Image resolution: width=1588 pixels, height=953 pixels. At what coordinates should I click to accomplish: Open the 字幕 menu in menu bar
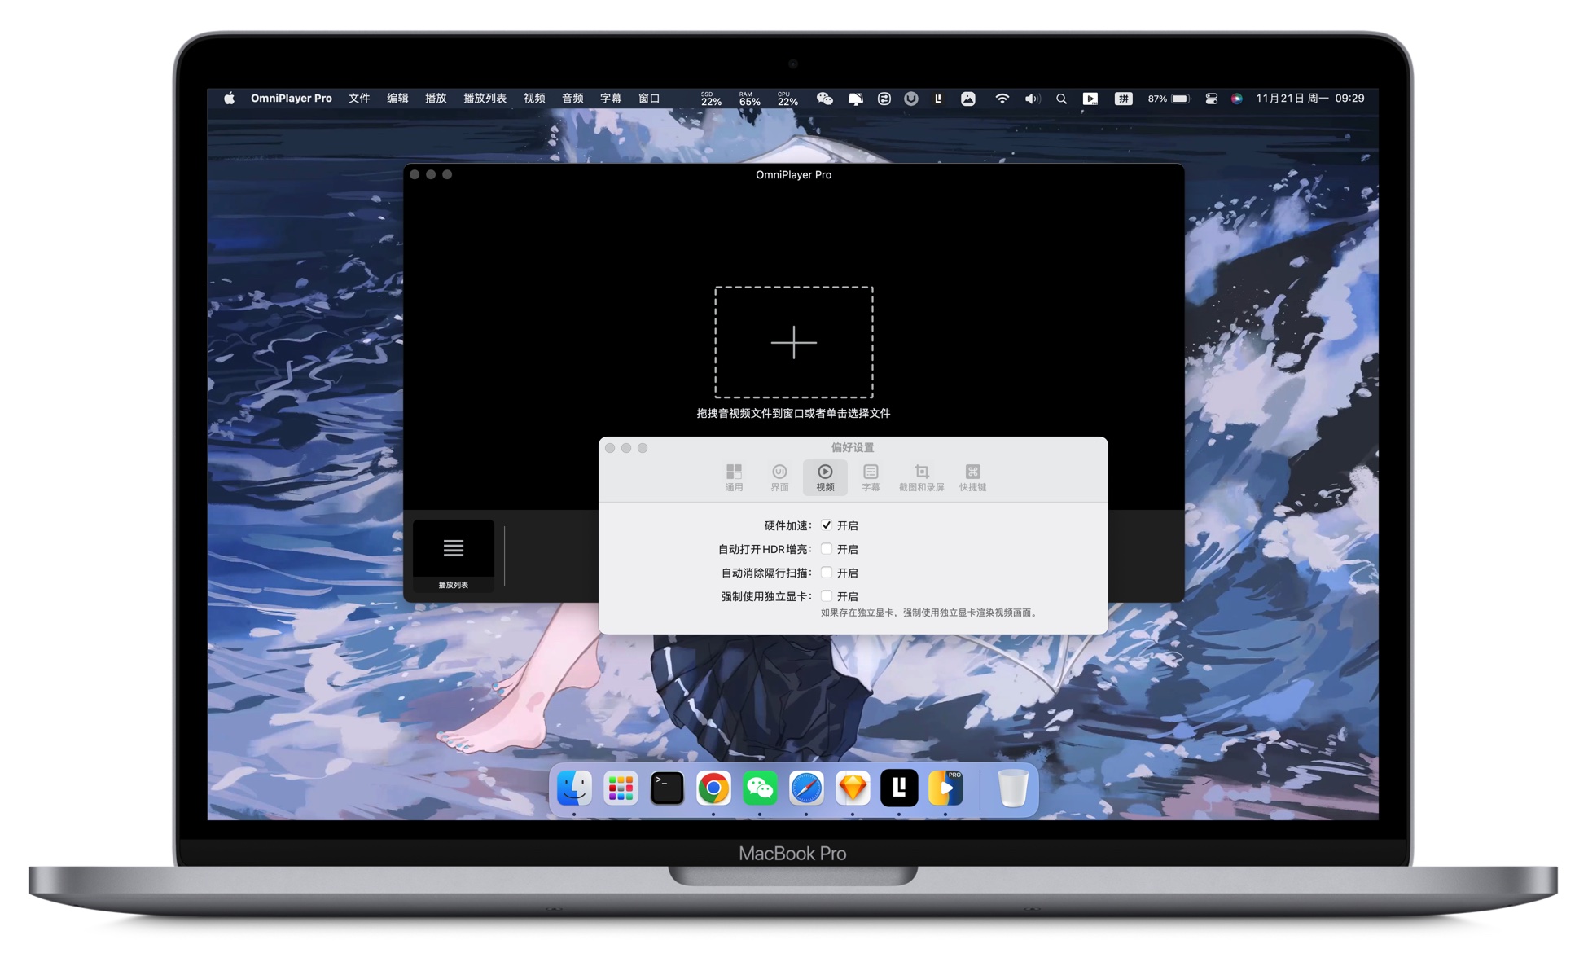[x=611, y=99]
